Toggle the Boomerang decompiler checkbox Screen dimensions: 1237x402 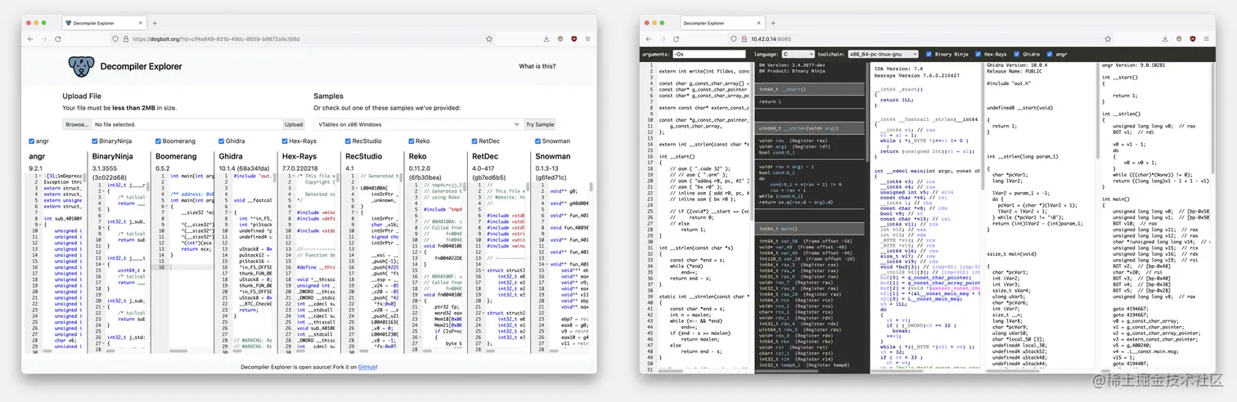(x=158, y=141)
